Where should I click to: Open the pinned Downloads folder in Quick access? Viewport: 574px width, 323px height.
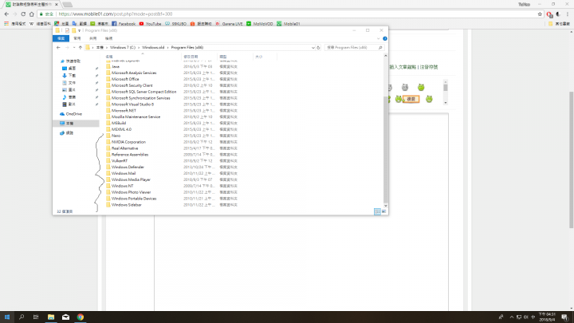69,76
